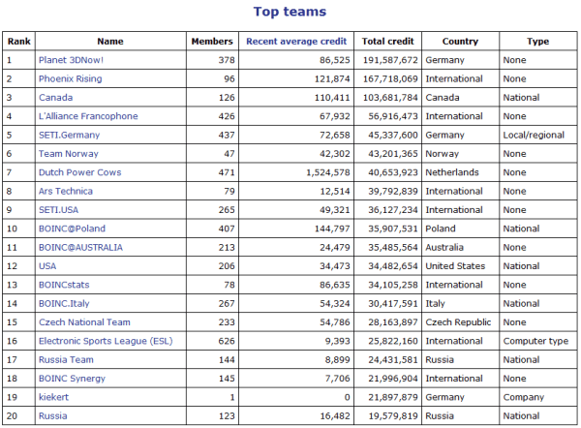Open the kiekert team link
The height and width of the screenshot is (428, 581).
point(53,397)
